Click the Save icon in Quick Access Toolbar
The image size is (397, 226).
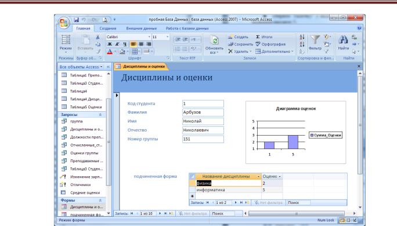point(76,20)
